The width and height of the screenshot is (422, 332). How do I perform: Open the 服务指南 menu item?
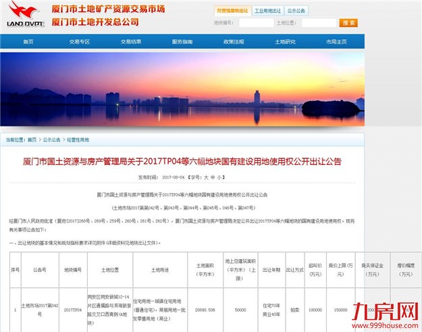pyautogui.click(x=182, y=42)
